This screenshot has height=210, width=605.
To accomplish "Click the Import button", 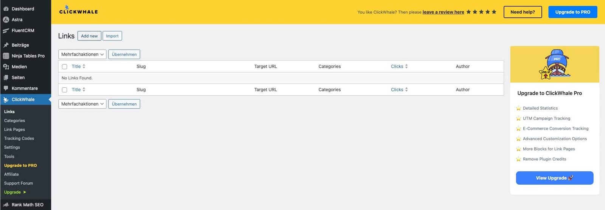I will tap(112, 36).
